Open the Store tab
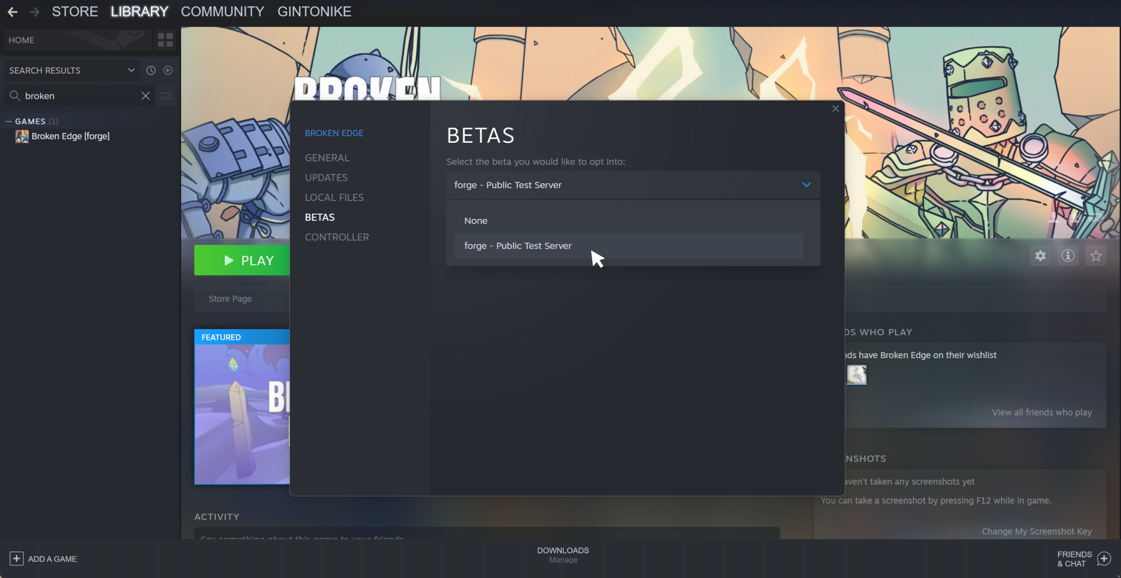This screenshot has height=578, width=1121. pyautogui.click(x=75, y=11)
